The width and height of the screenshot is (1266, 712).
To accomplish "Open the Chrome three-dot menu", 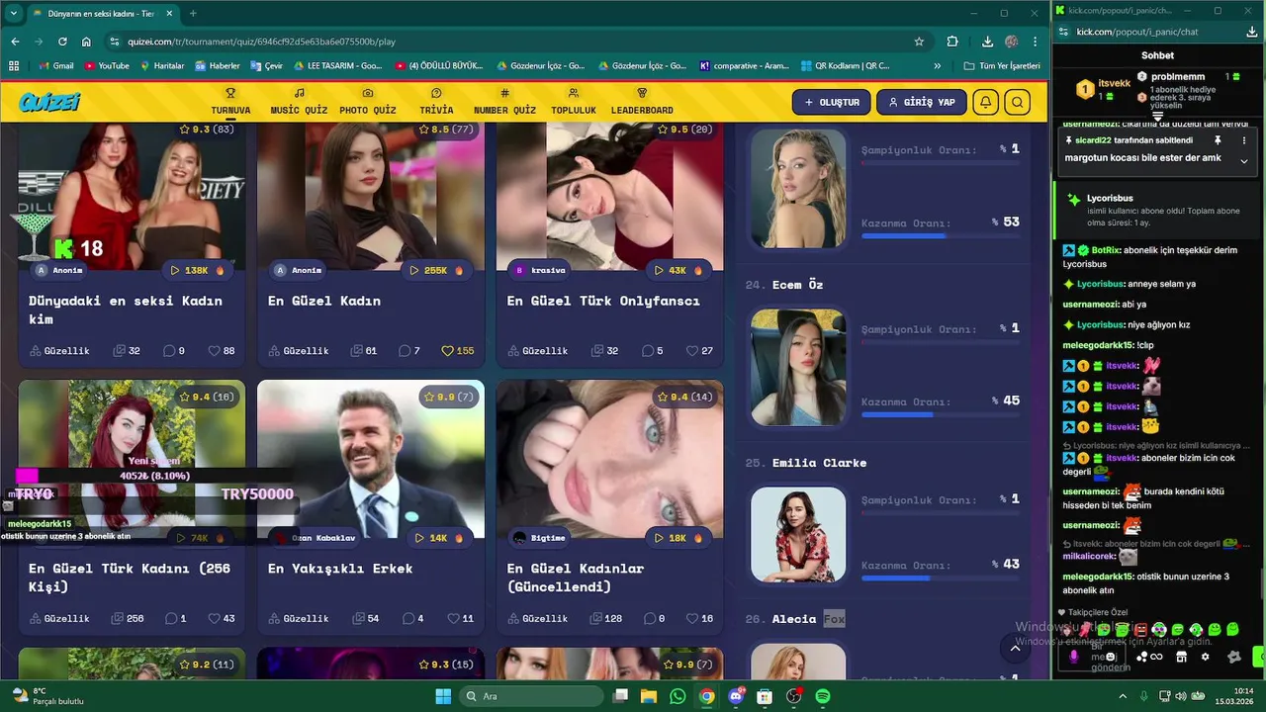I will click(1036, 42).
